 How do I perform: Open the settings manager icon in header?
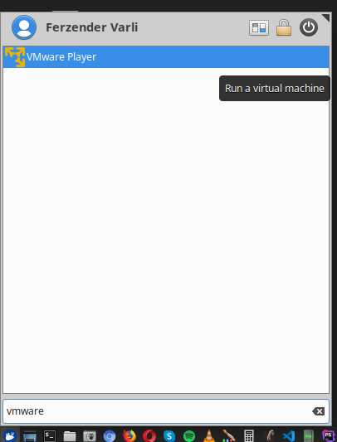[259, 27]
